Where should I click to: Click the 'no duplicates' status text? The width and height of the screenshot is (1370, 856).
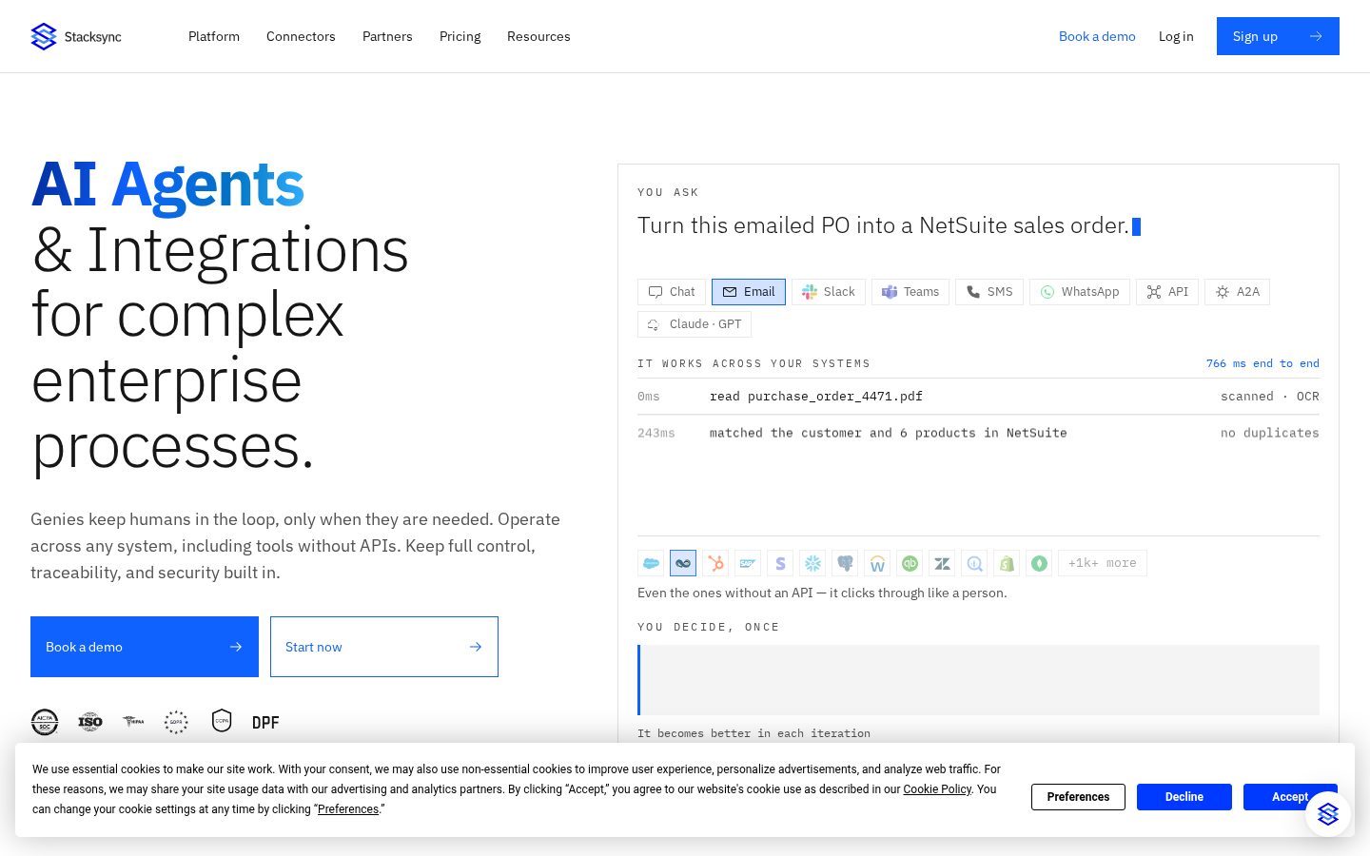1270,433
